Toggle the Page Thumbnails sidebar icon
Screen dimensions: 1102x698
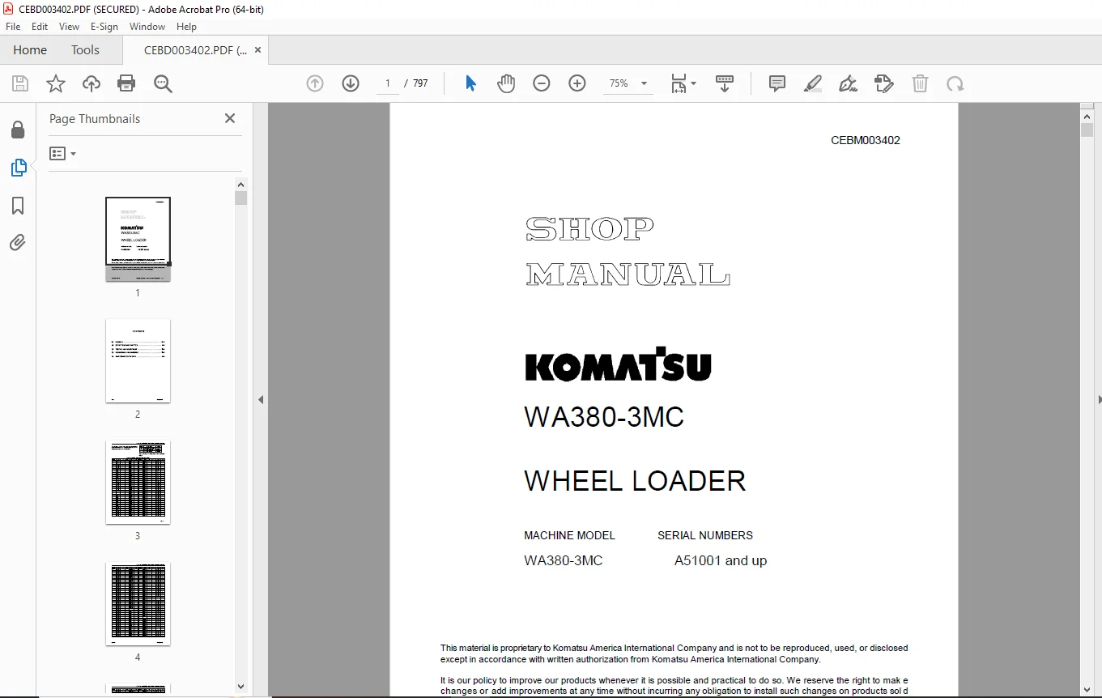pyautogui.click(x=18, y=168)
